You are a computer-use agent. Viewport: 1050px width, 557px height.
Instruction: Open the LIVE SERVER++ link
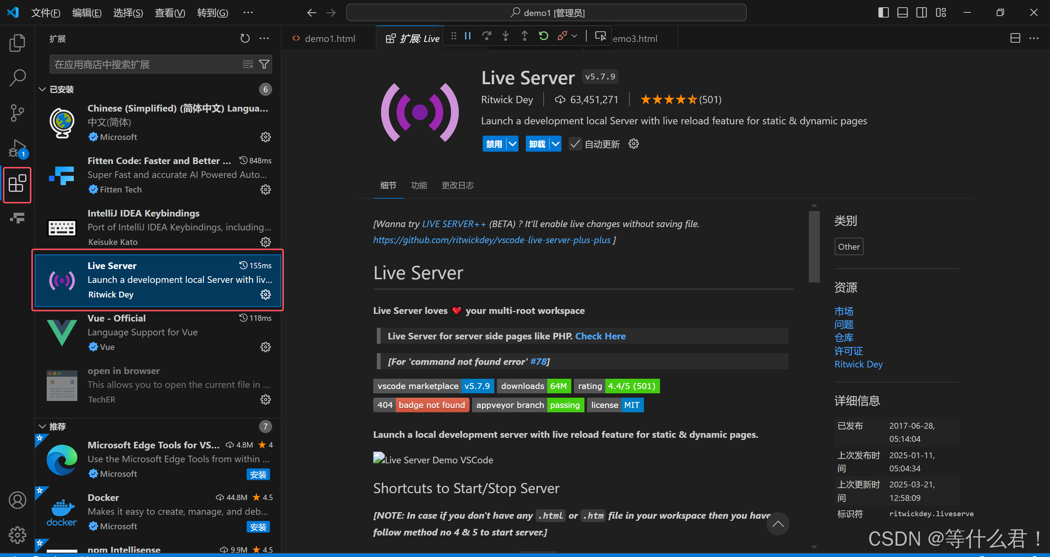tap(453, 224)
